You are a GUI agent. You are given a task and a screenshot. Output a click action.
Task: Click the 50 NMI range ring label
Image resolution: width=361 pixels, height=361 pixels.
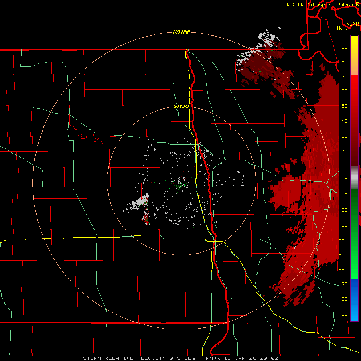[x=181, y=106]
